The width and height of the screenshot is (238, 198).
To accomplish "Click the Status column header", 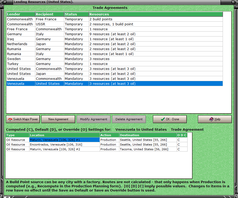I will coord(76,14).
